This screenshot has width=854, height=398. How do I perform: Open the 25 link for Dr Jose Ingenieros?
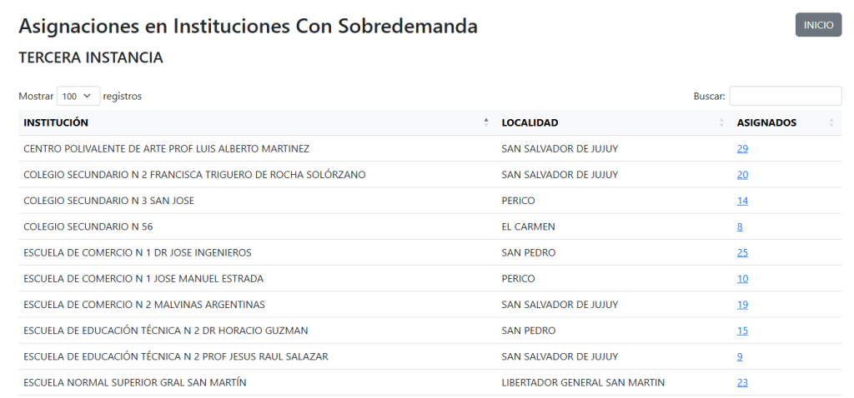pyautogui.click(x=742, y=253)
